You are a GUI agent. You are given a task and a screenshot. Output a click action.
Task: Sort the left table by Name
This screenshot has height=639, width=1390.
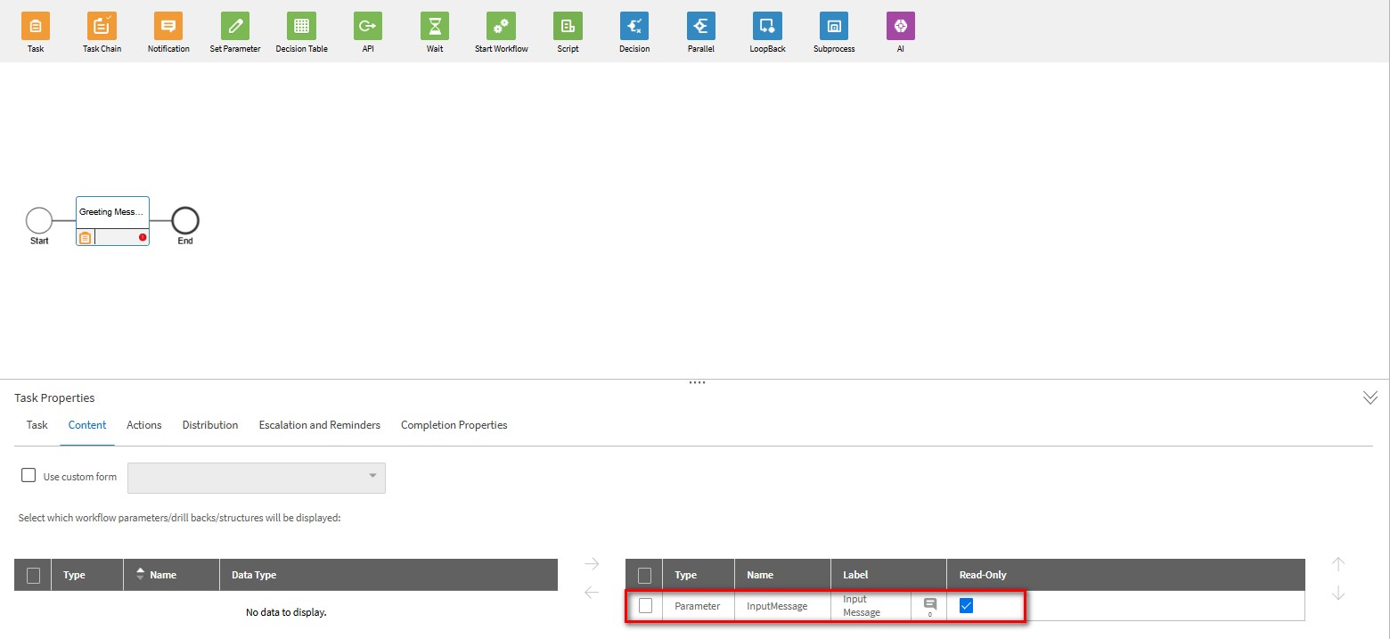[162, 575]
